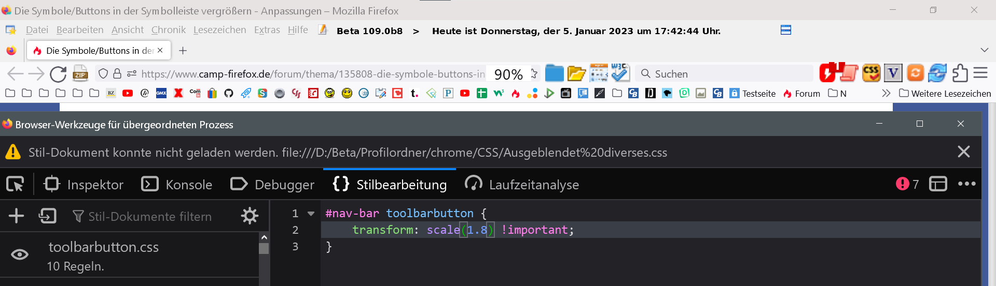The width and height of the screenshot is (996, 286).
Task: Click the Stil-Dokumente filtern field
Action: coord(150,216)
